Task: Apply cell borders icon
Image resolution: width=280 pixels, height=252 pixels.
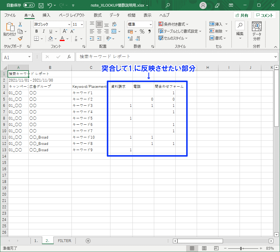Action: coord(37,39)
